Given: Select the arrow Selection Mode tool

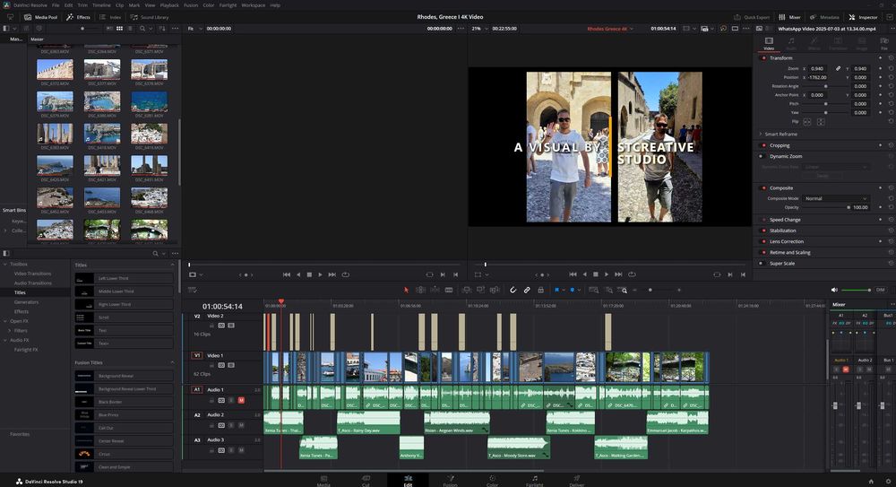Looking at the screenshot, I should (x=406, y=290).
